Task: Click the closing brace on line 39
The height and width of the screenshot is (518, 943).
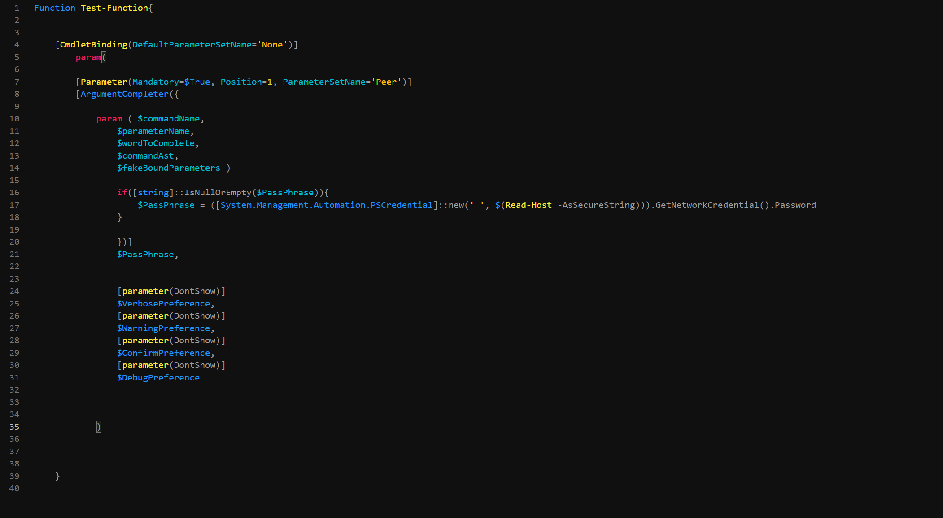Action: pos(57,476)
